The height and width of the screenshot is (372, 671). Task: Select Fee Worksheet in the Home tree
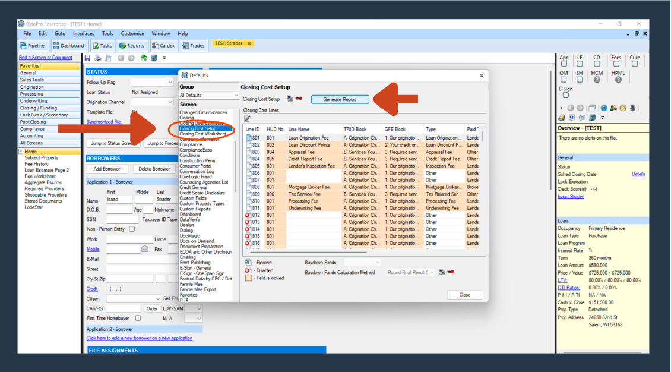tap(40, 176)
